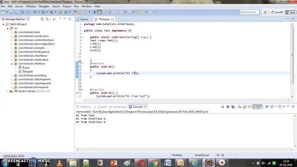Expand JRE System Library node
This screenshot has width=297, height=167.
point(7,91)
